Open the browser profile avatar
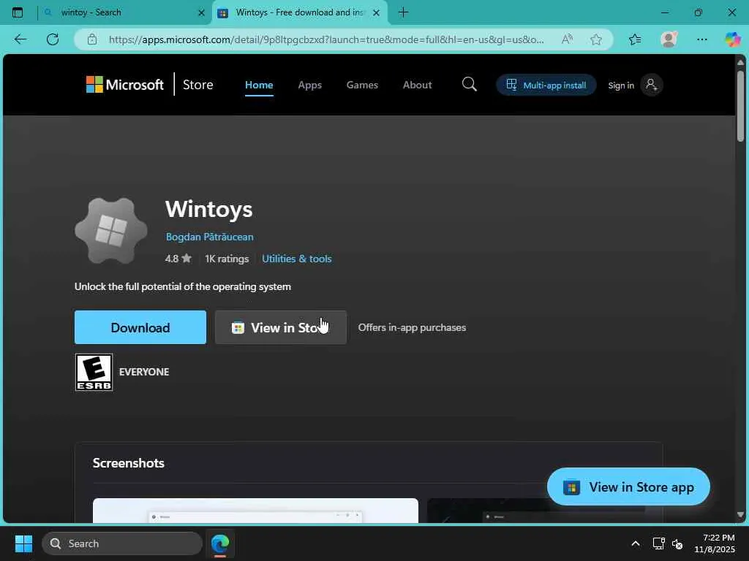The height and width of the screenshot is (561, 749). point(669,39)
